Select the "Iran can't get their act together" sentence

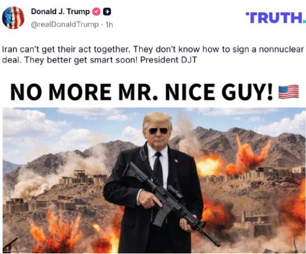tap(66, 49)
